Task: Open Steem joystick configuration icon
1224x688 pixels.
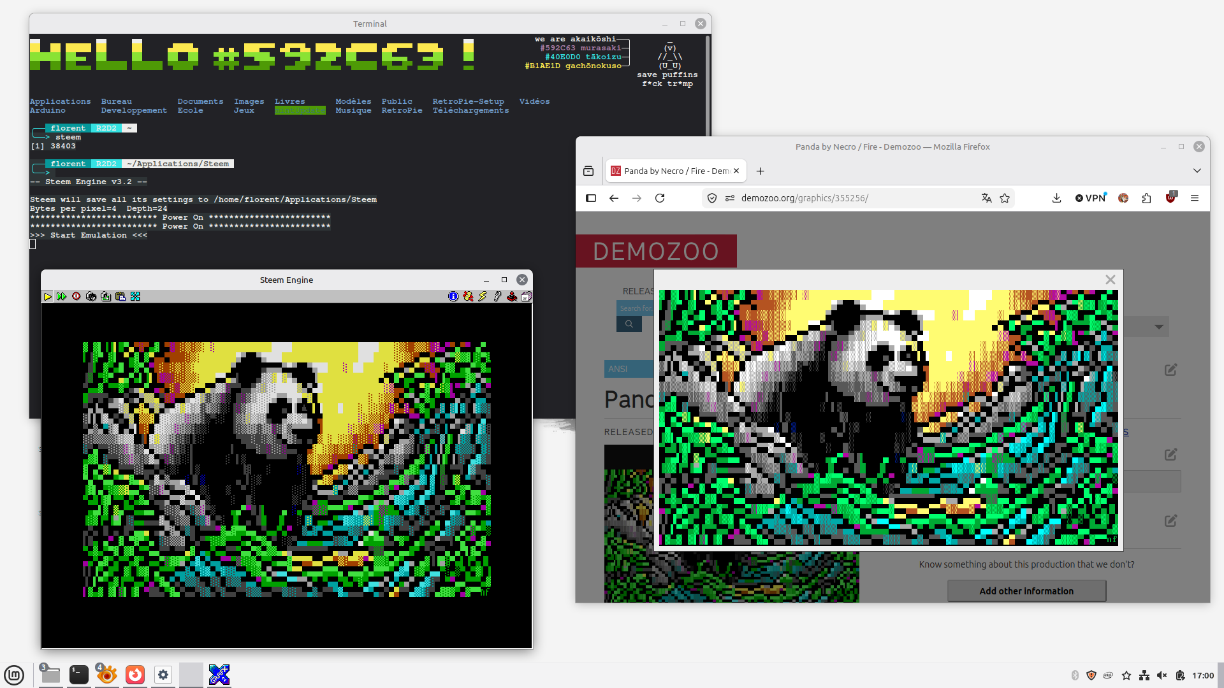Action: click(x=512, y=296)
